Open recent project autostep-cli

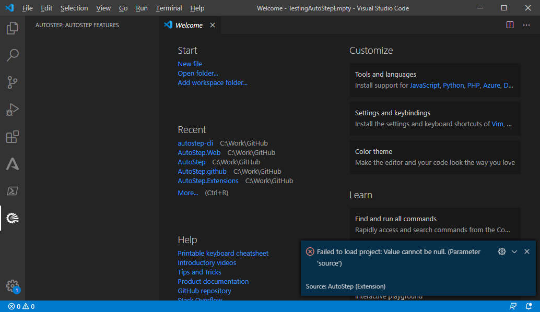[x=195, y=143]
